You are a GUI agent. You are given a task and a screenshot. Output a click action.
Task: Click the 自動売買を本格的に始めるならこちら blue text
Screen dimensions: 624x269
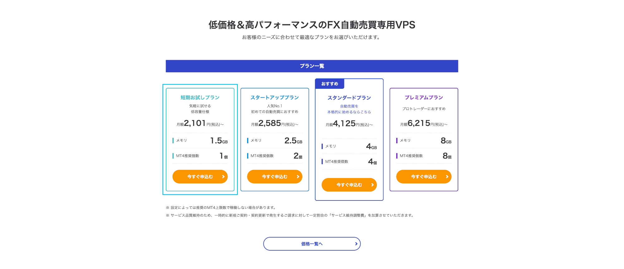[x=349, y=109]
